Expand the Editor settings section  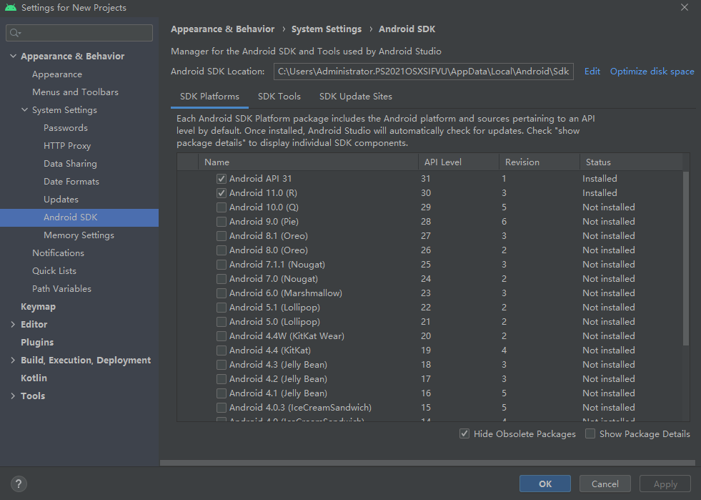13,325
